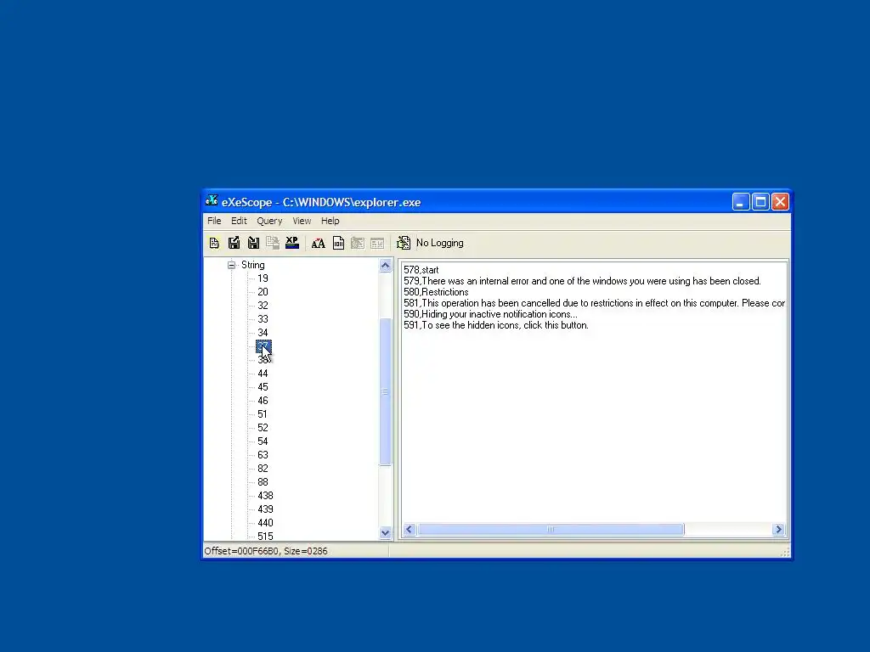Select string table 34 in the tree
Viewport: 870px width, 652px height.
point(263,333)
